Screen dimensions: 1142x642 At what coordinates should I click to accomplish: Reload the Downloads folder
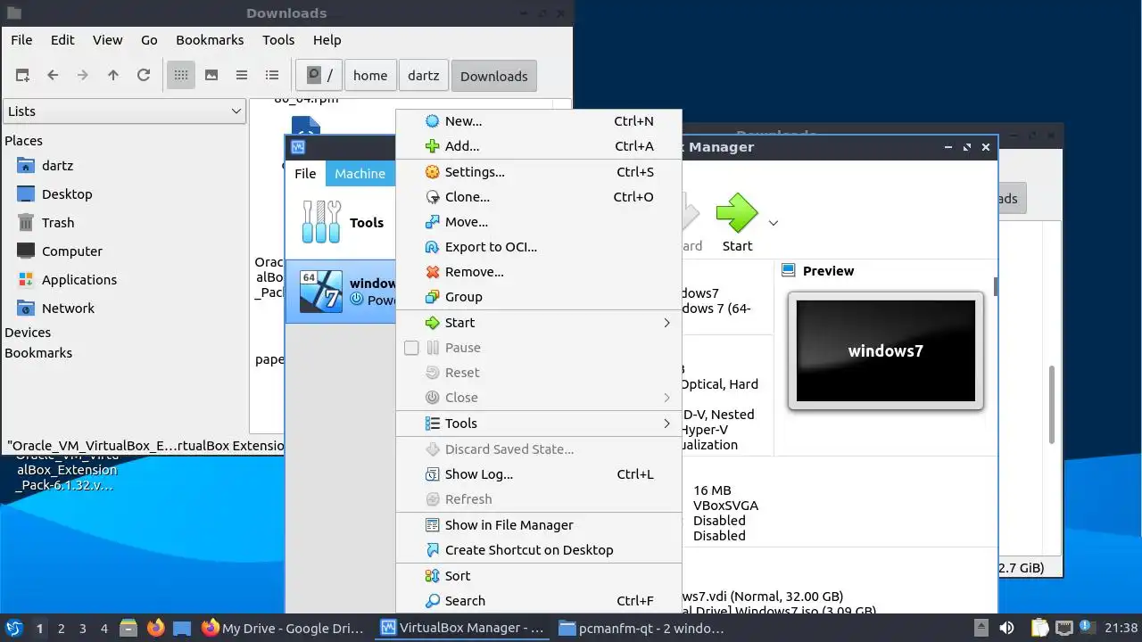pyautogui.click(x=144, y=76)
